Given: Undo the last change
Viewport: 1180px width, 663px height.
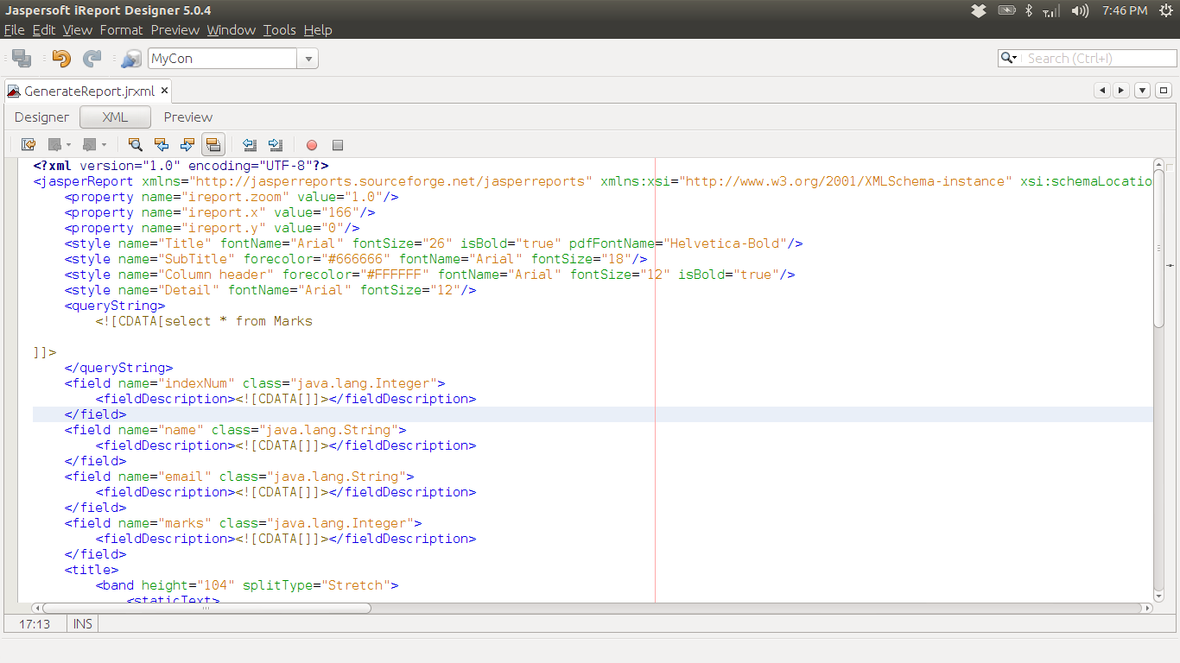Looking at the screenshot, I should (61, 59).
